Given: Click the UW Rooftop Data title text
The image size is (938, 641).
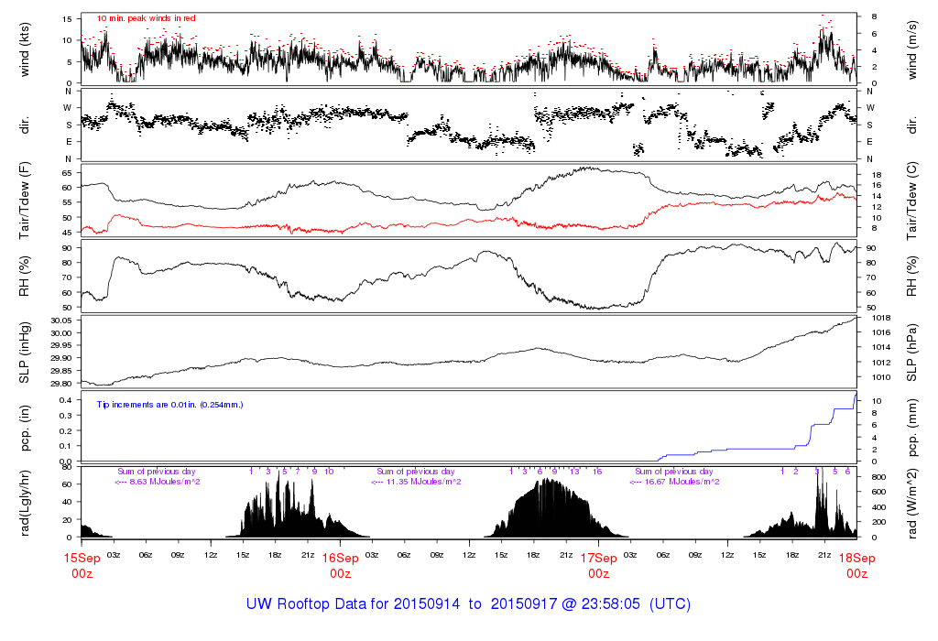Looking at the screenshot, I should (x=468, y=604).
